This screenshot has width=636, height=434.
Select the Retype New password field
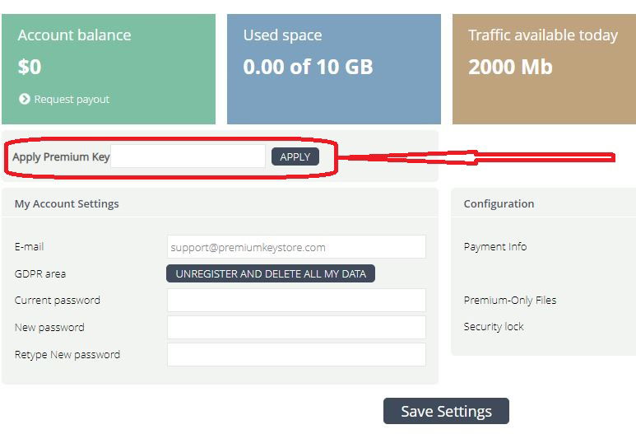[x=296, y=354]
